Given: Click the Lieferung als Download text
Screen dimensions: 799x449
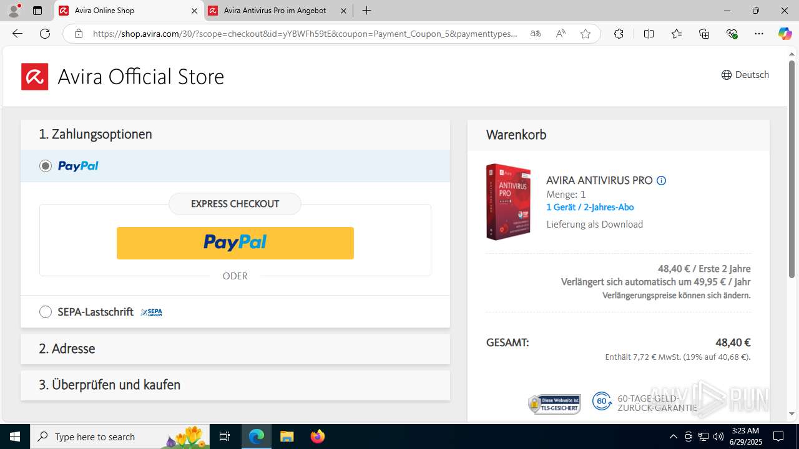Looking at the screenshot, I should coord(594,224).
